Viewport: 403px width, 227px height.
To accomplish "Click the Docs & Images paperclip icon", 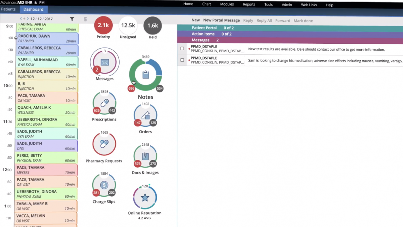I will [x=145, y=156].
